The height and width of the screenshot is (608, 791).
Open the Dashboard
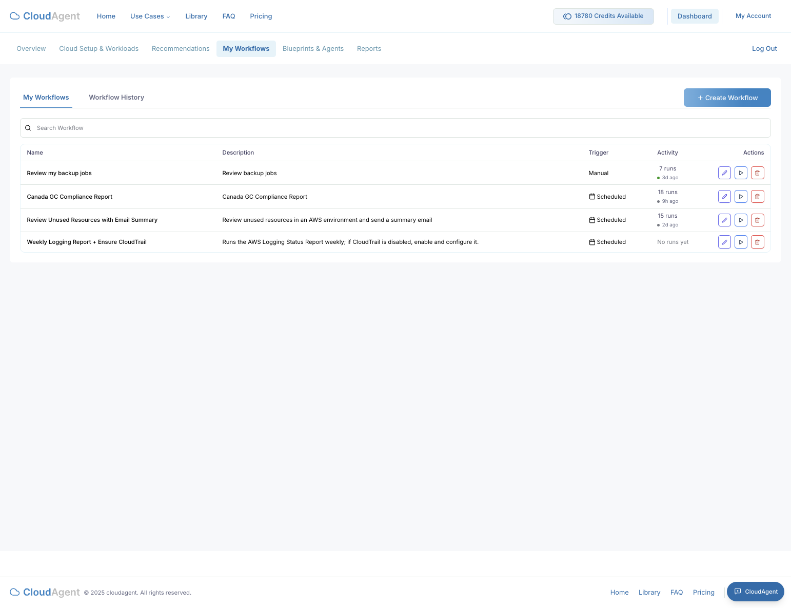point(695,16)
